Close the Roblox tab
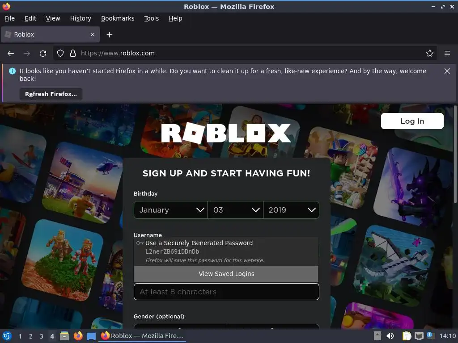Screen dimensions: 458x343 point(93,34)
